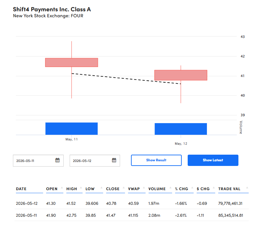Click the 'May, 12' x-axis label
This screenshot has width=255, height=228.
181,144
